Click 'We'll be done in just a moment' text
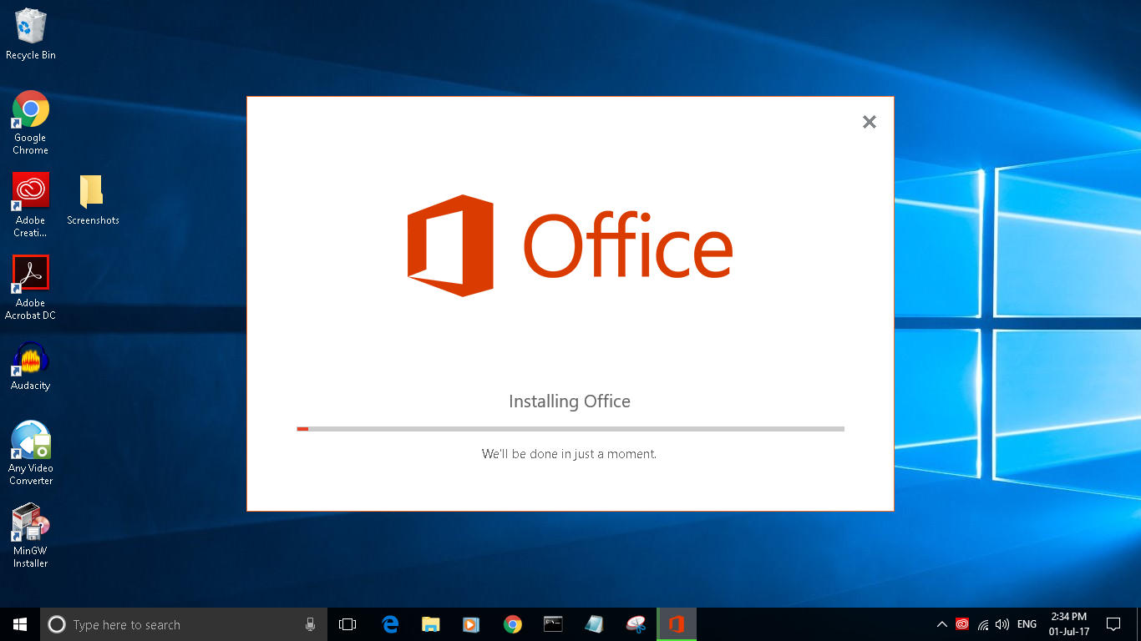 570,454
